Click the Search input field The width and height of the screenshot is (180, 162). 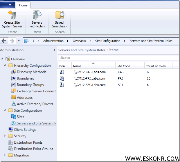pyautogui.click(x=118, y=58)
